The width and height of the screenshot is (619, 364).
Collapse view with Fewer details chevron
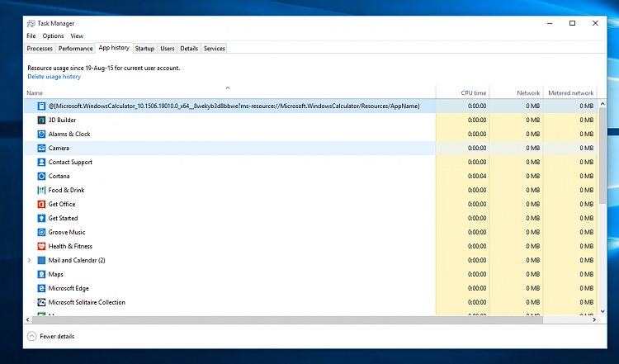32,336
